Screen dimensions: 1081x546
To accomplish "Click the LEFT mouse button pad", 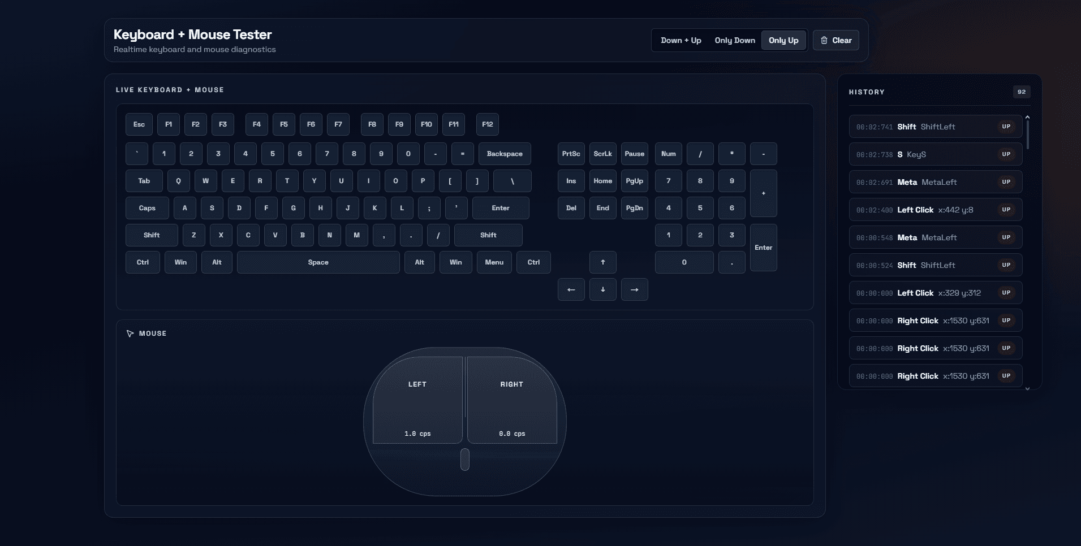I will pos(417,400).
